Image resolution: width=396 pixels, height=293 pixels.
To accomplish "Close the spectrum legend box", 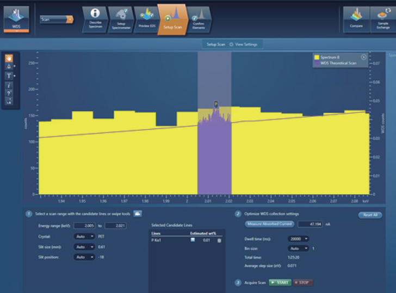I will [363, 57].
